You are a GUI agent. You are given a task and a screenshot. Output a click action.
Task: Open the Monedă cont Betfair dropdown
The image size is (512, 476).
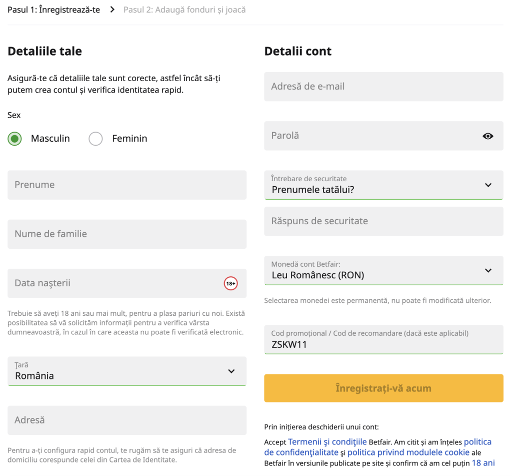pos(383,270)
